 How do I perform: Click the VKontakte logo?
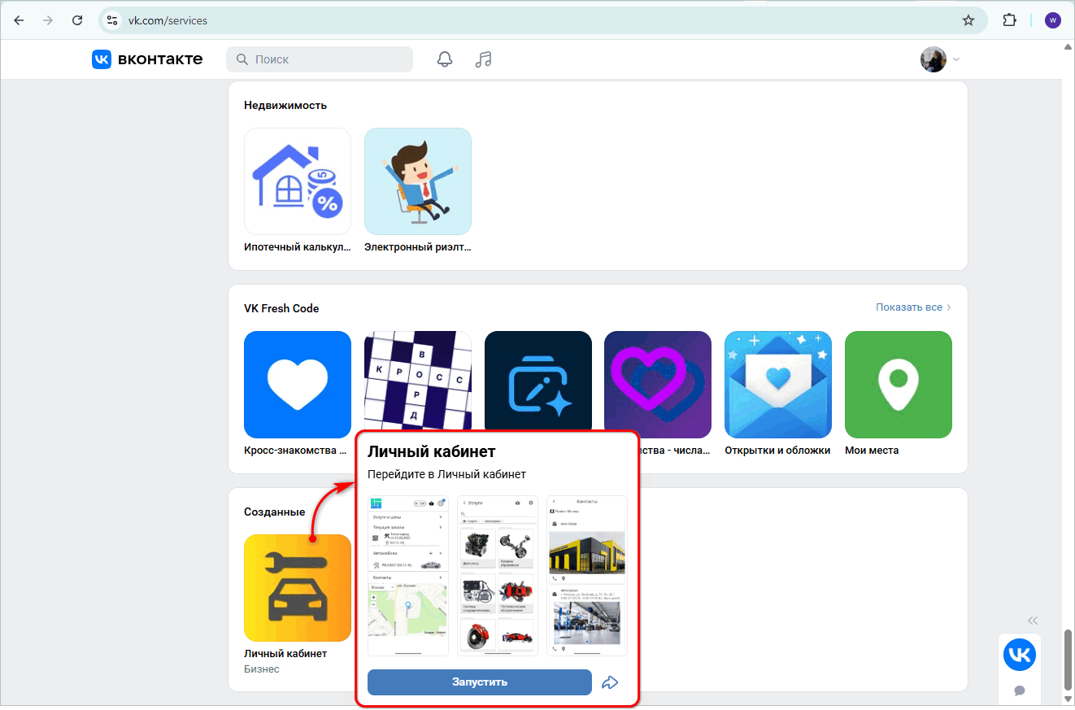(x=147, y=59)
